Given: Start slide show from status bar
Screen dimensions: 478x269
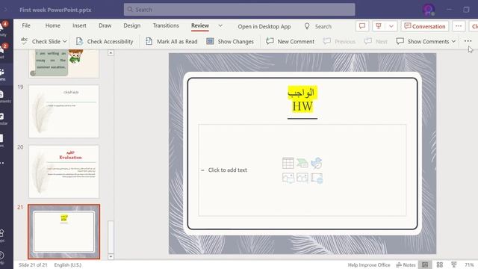Looking at the screenshot, I should pyautogui.click(x=453, y=265).
